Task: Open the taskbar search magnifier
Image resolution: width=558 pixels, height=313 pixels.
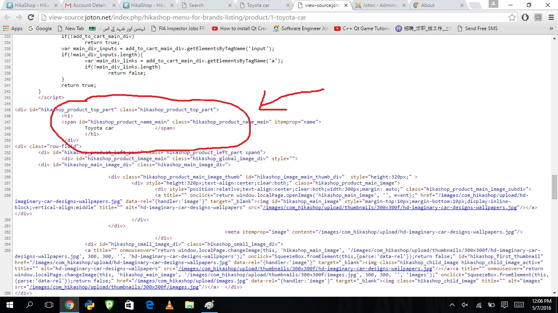Action: (x=29, y=305)
